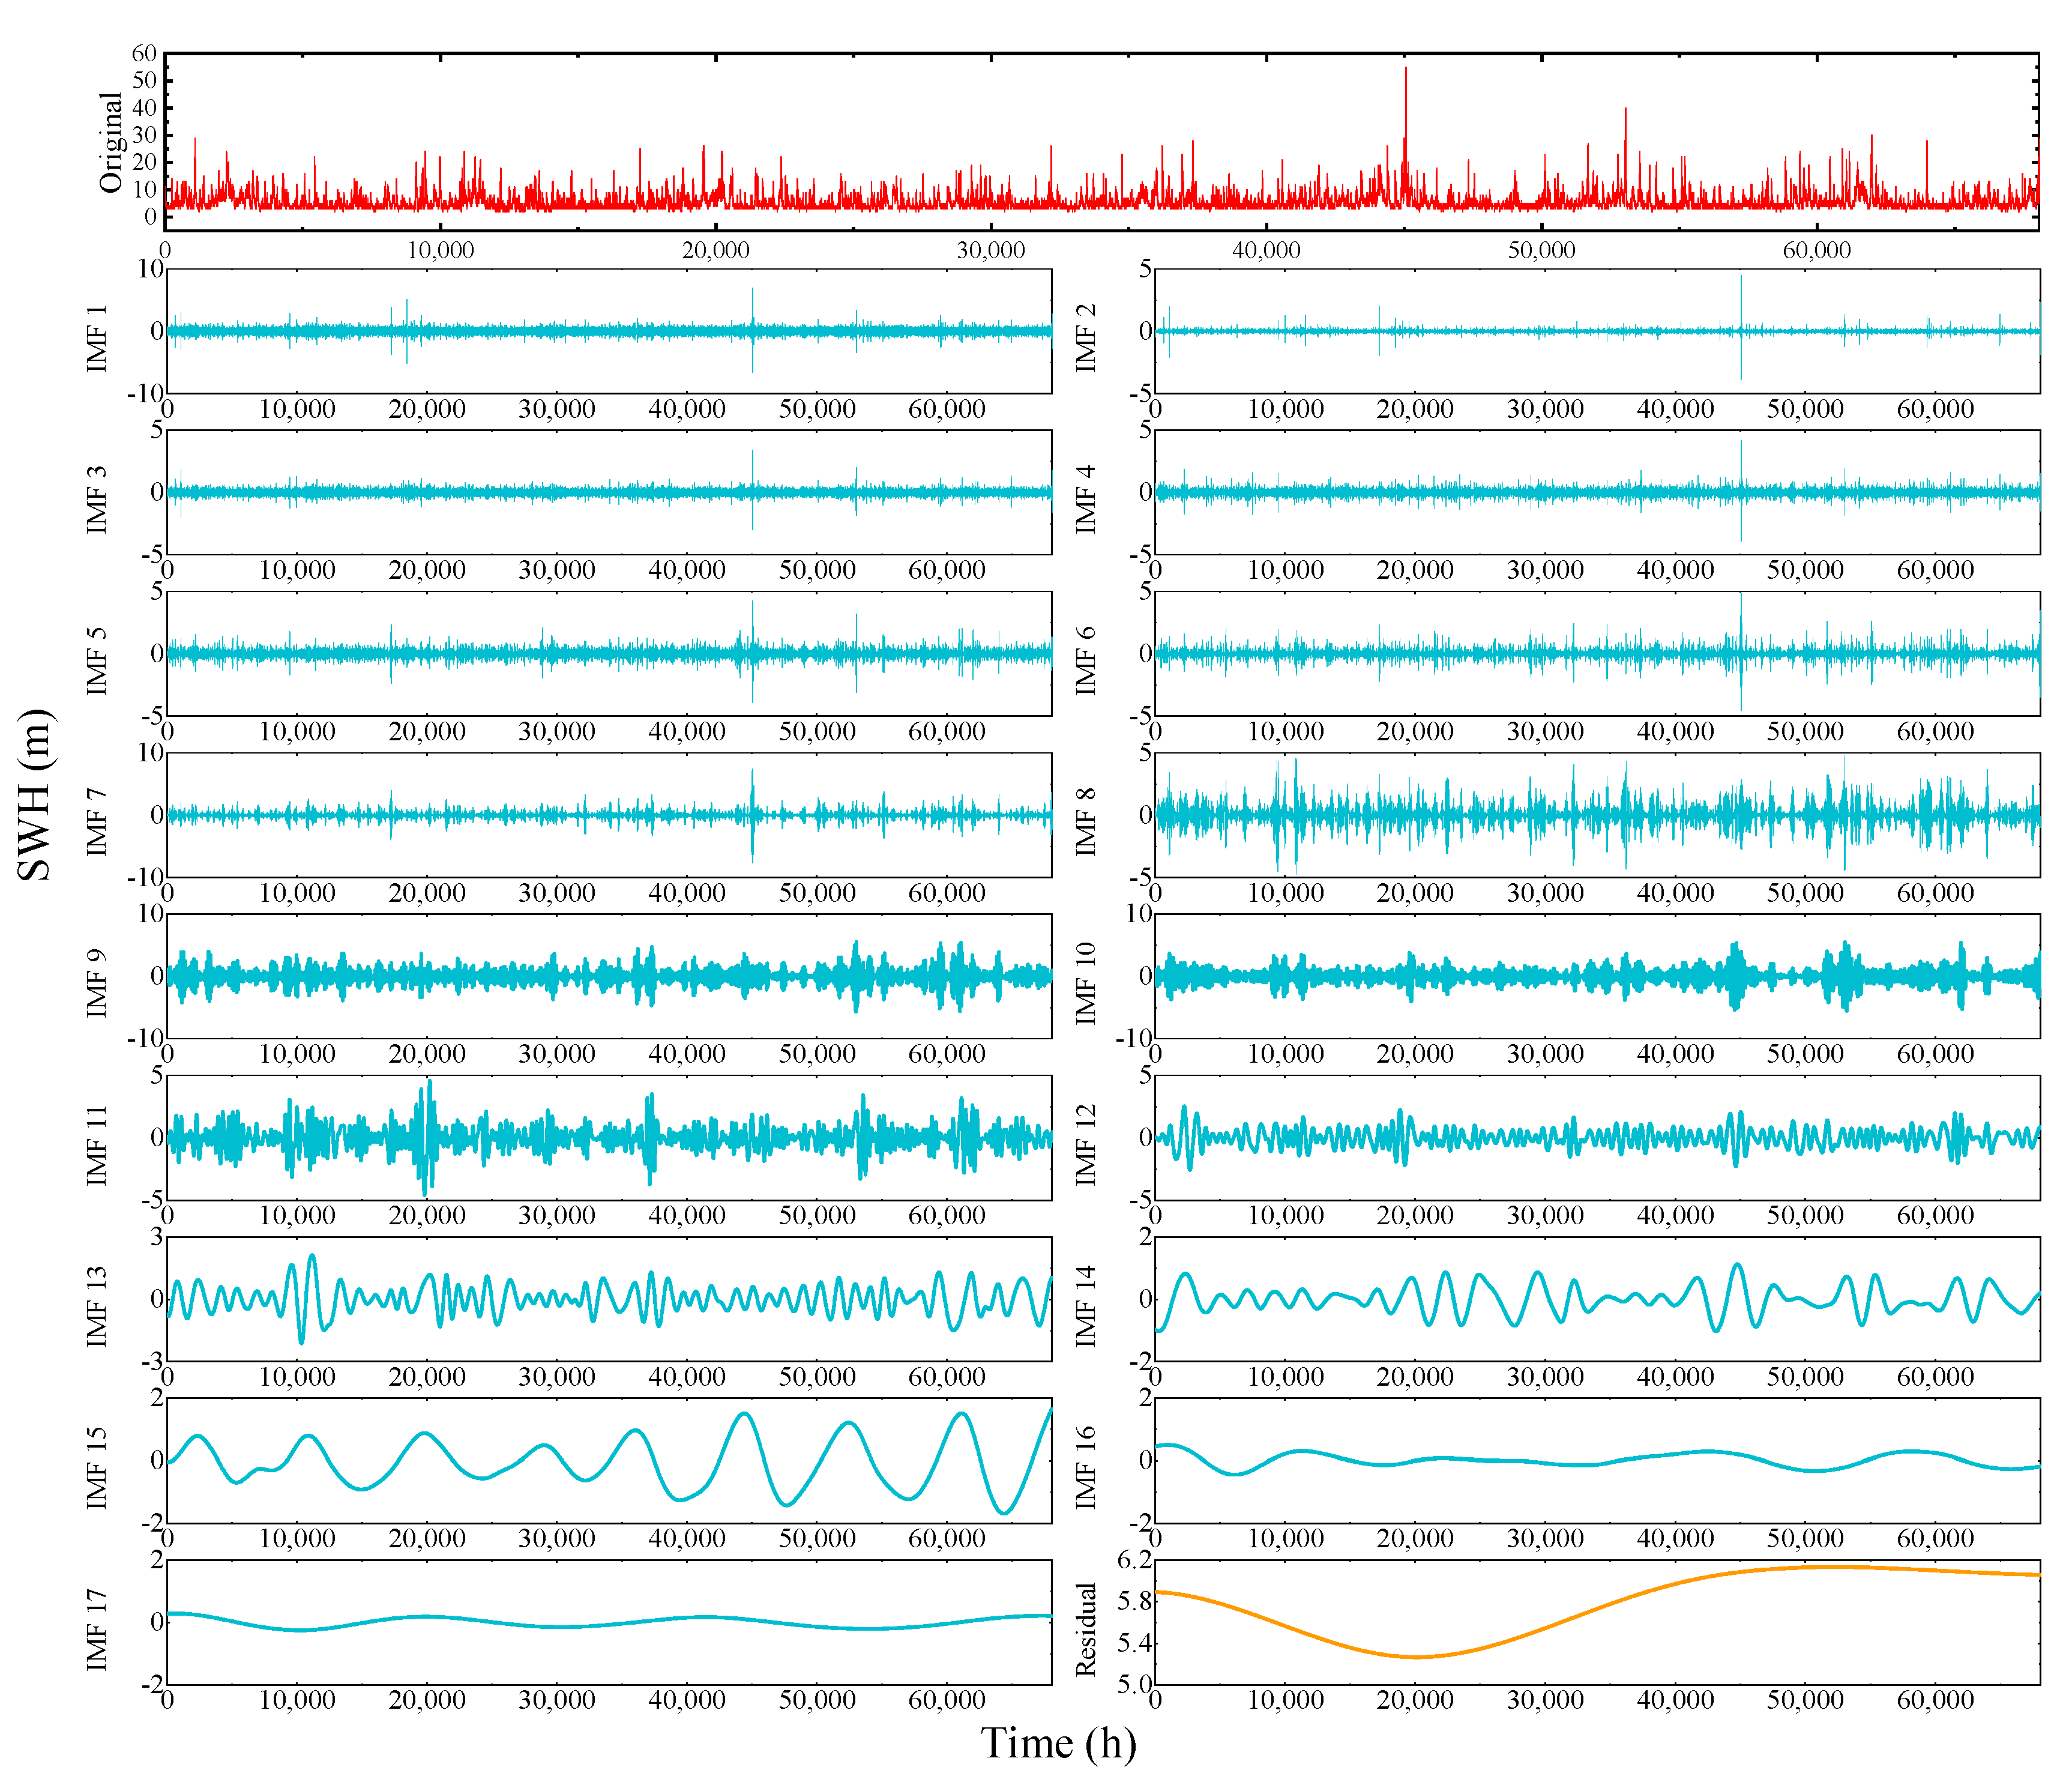The width and height of the screenshot is (2072, 1779).
Task: Select the IMF 7 waveform plot
Action: (609, 815)
